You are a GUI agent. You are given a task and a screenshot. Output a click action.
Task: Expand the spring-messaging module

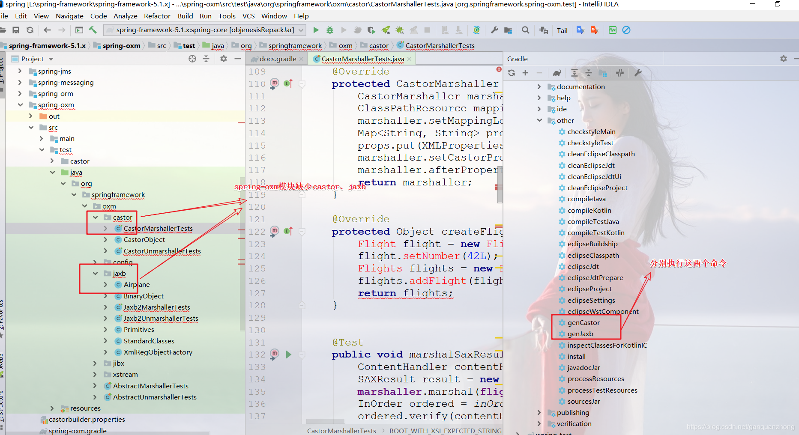[20, 82]
